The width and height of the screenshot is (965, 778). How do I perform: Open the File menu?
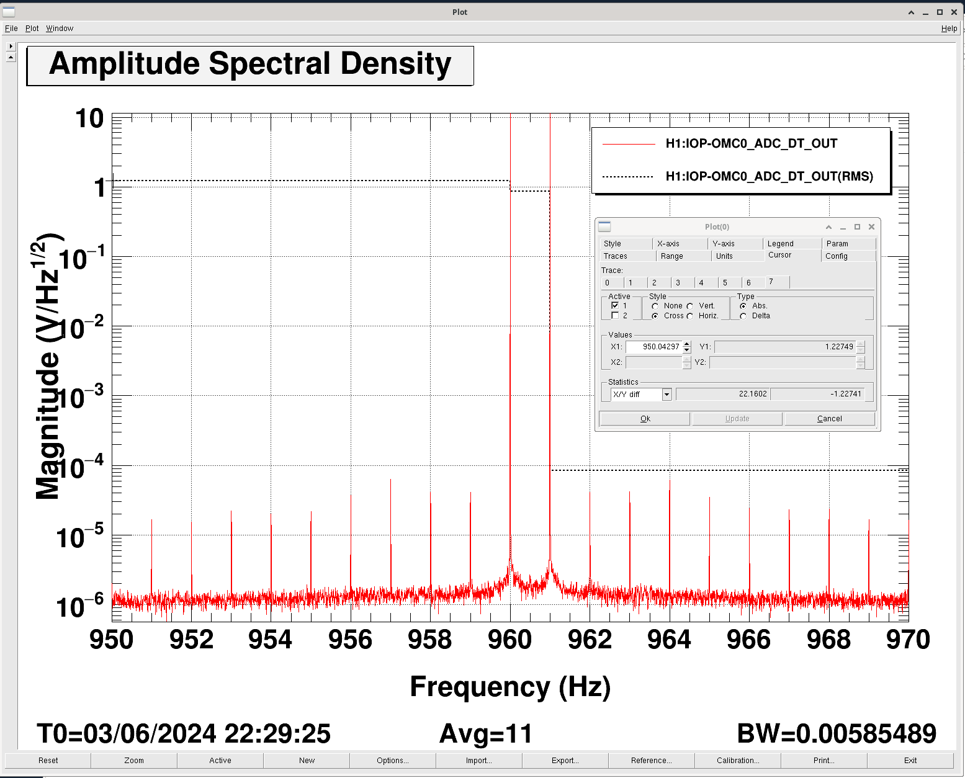[x=11, y=29]
